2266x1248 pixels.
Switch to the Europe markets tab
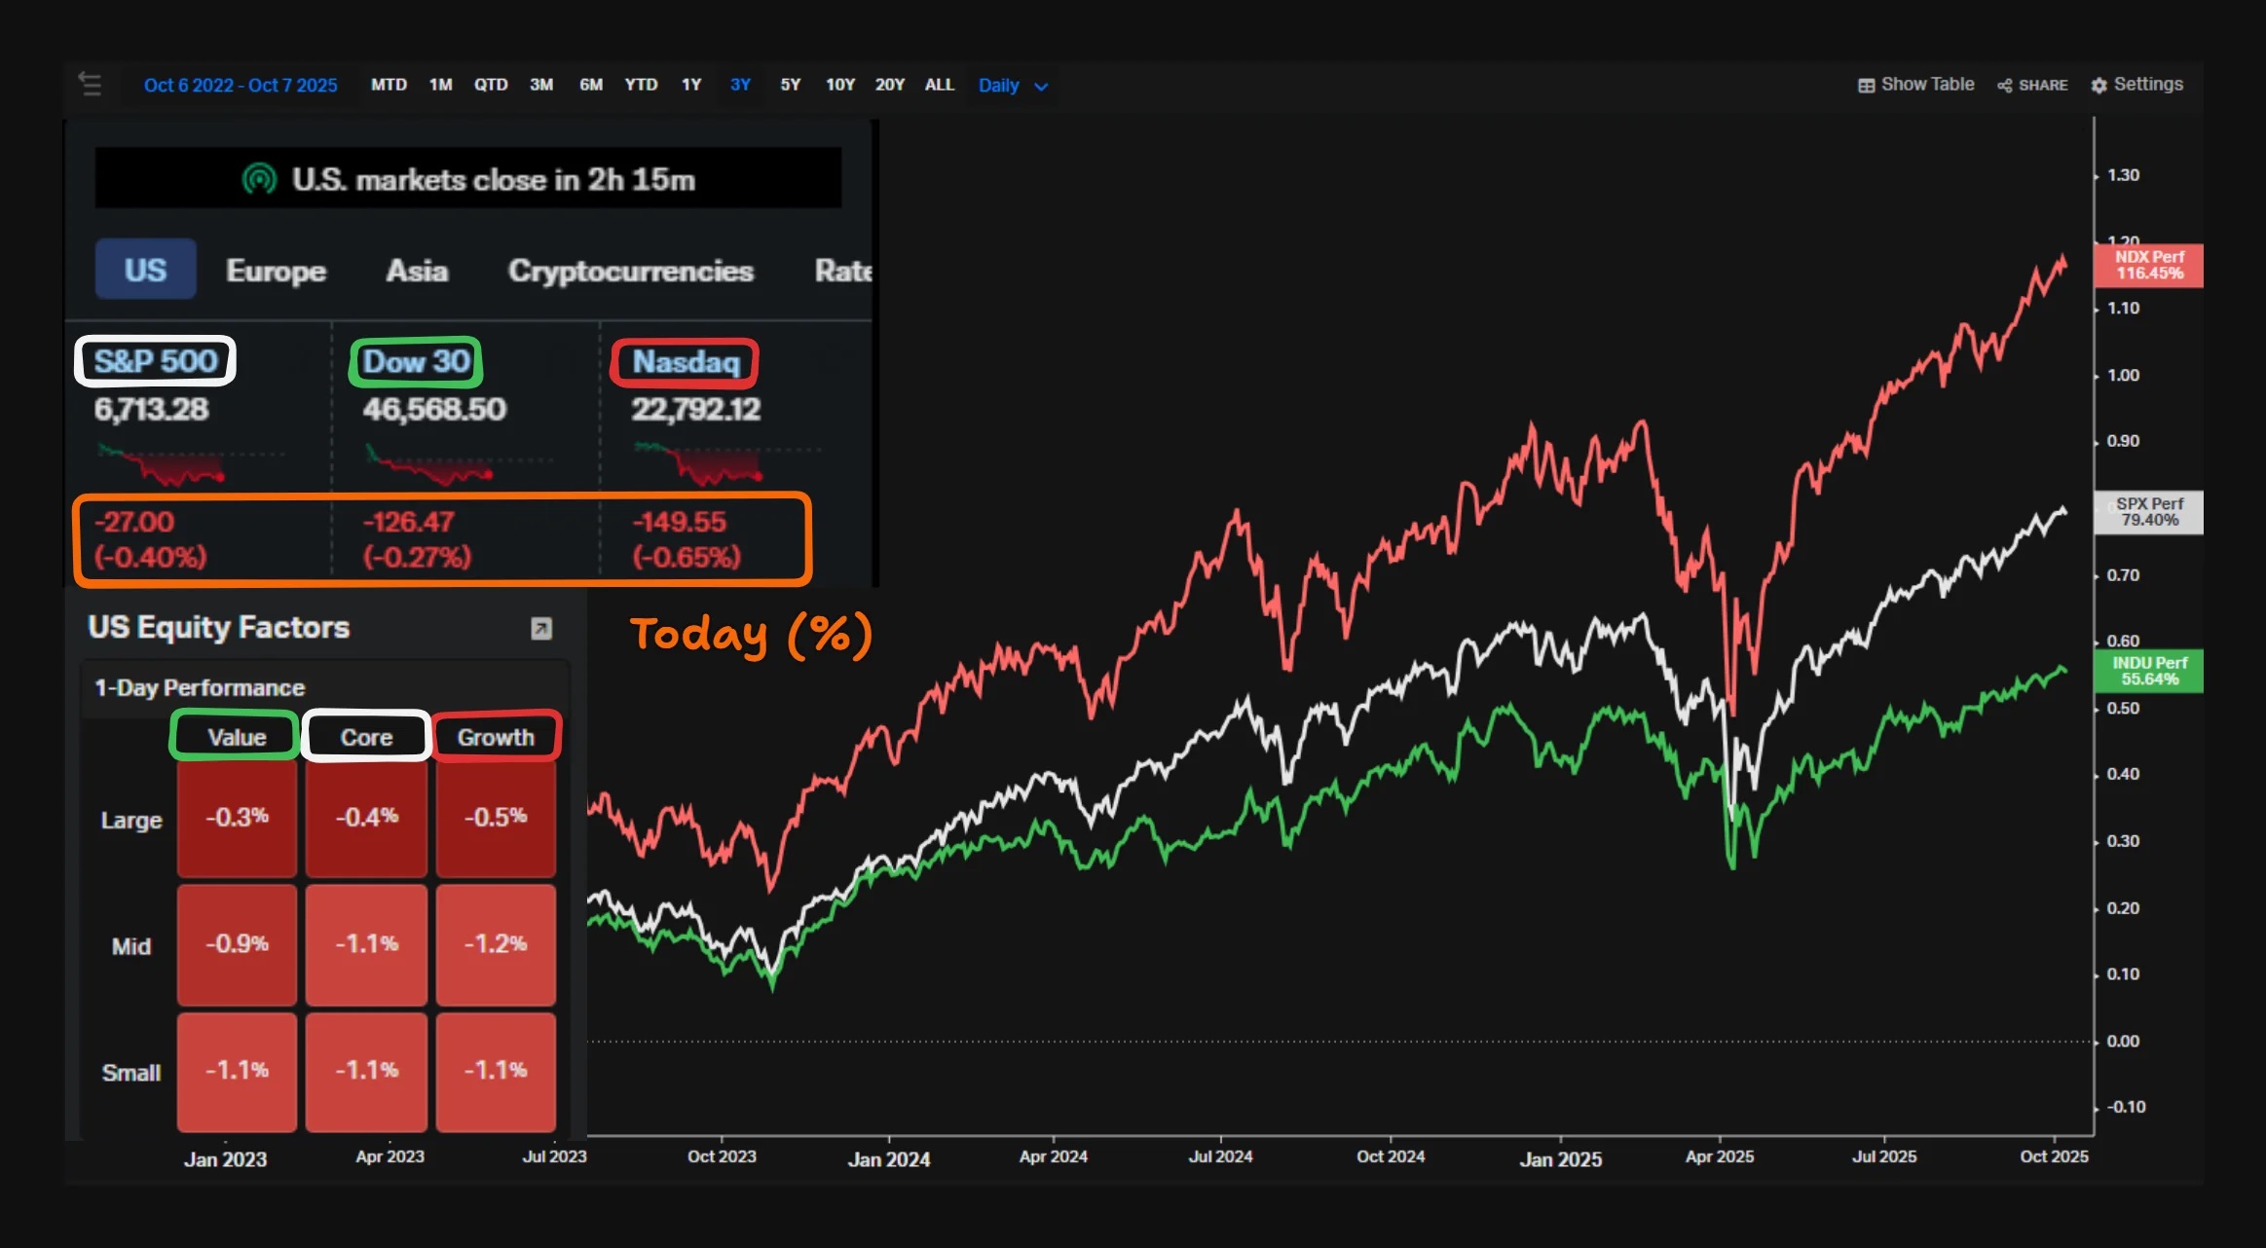276,271
